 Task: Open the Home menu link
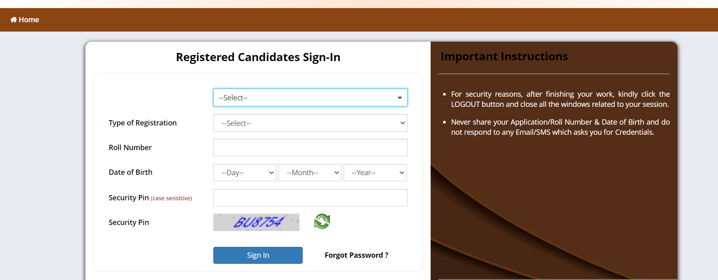[29, 20]
